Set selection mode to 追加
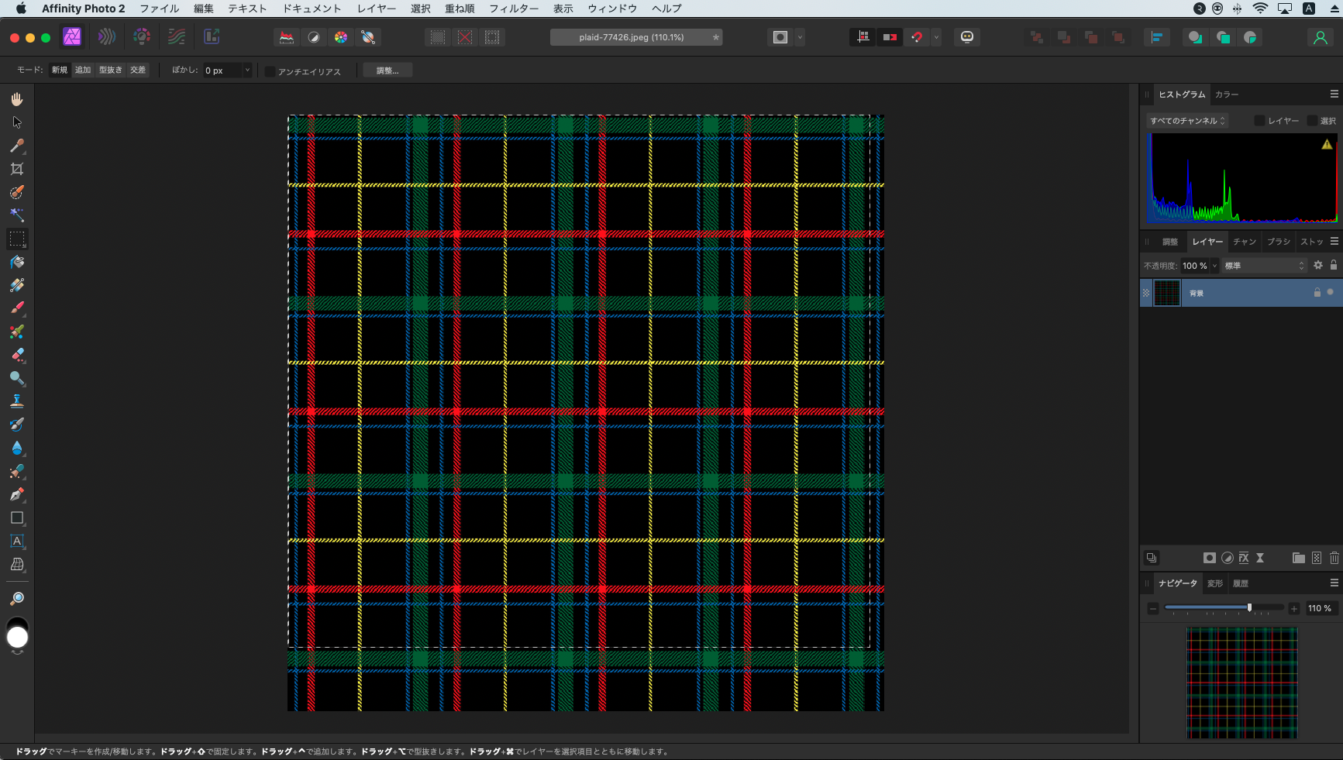The image size is (1343, 760). click(83, 70)
